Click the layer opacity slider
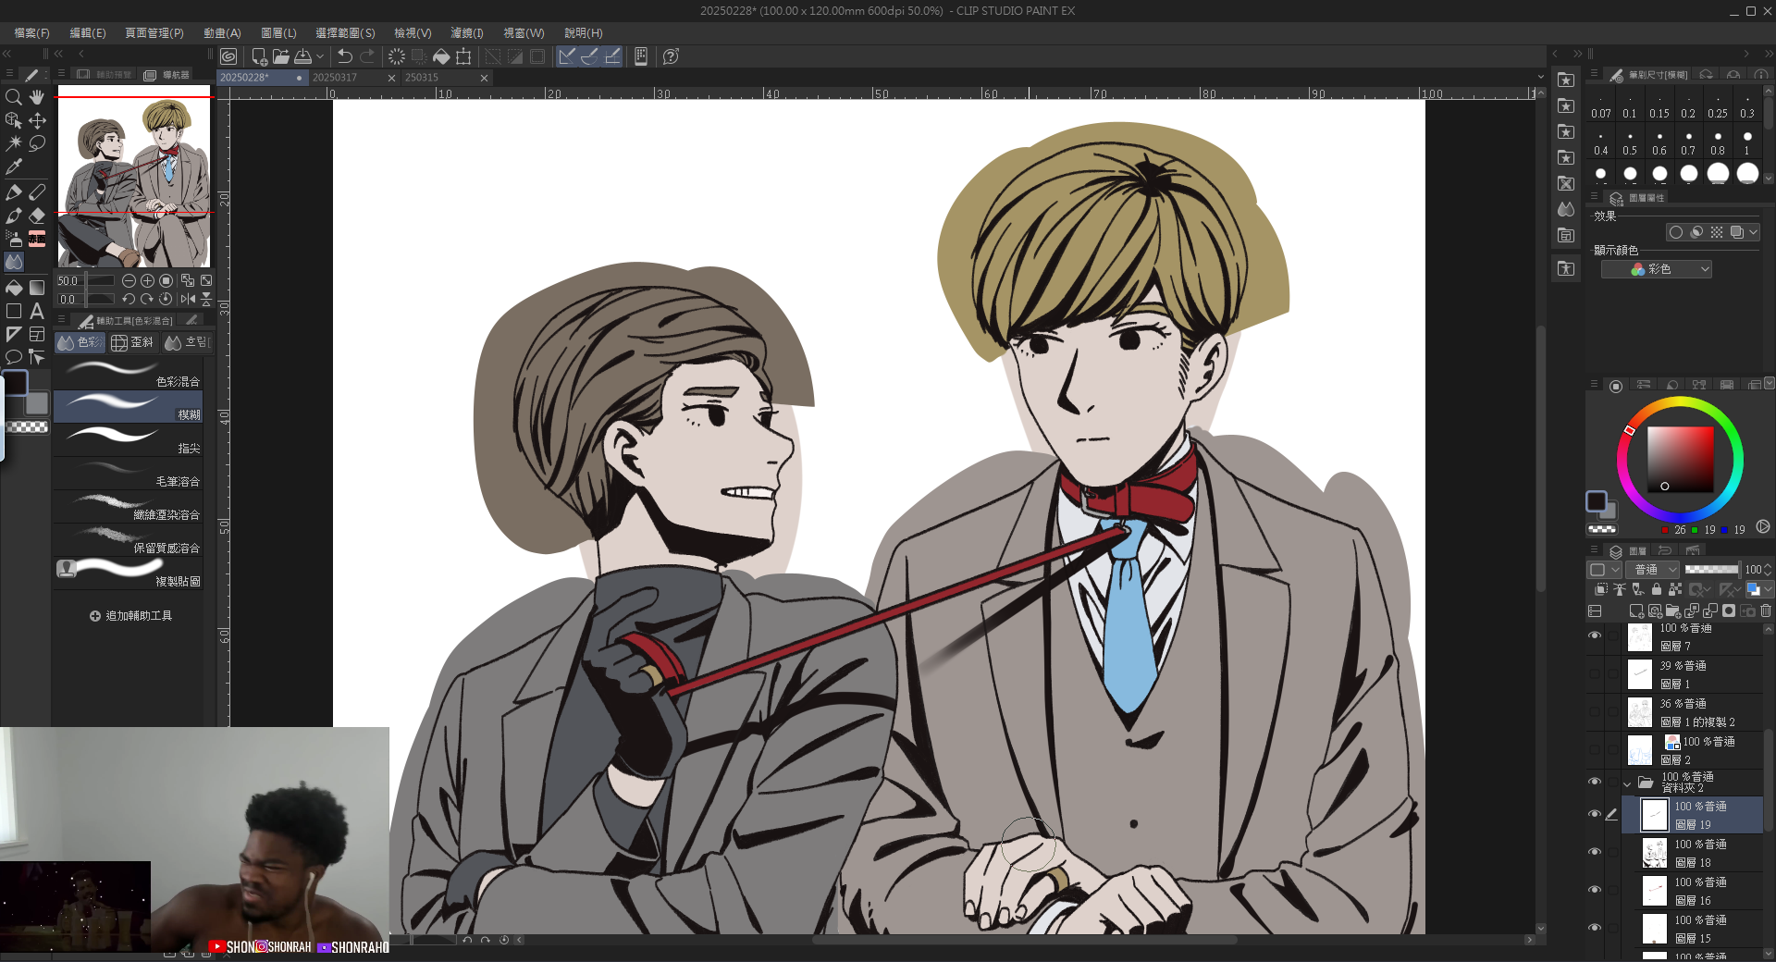The width and height of the screenshot is (1776, 962). pyautogui.click(x=1711, y=570)
